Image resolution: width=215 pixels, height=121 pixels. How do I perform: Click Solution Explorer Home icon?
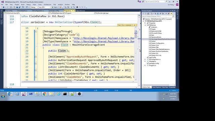(x=148, y=13)
